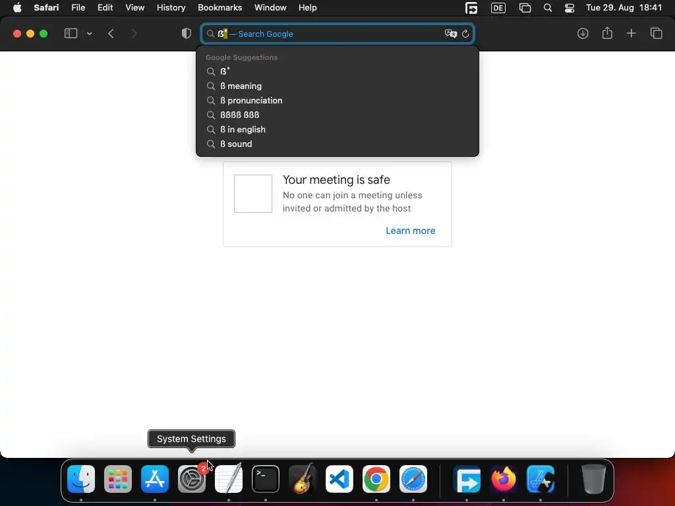Open the Xcode Simulator app in Dock
Viewport: 675px width, 506px height.
point(541,479)
